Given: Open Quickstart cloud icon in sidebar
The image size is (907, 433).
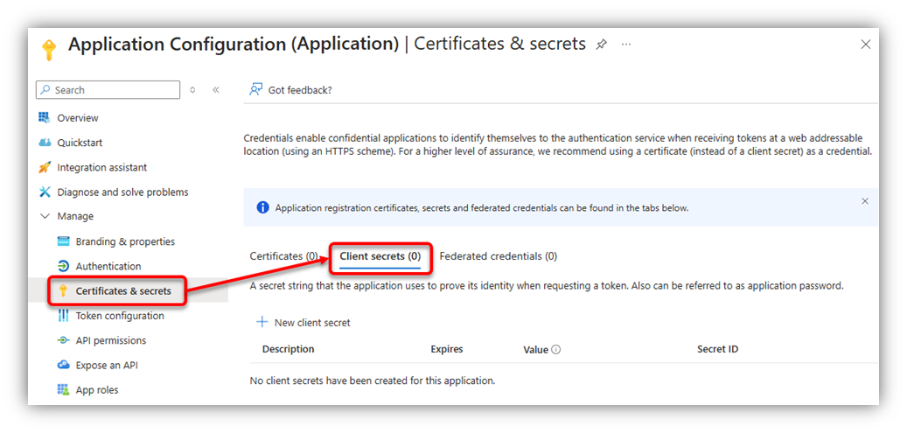Looking at the screenshot, I should coord(45,143).
